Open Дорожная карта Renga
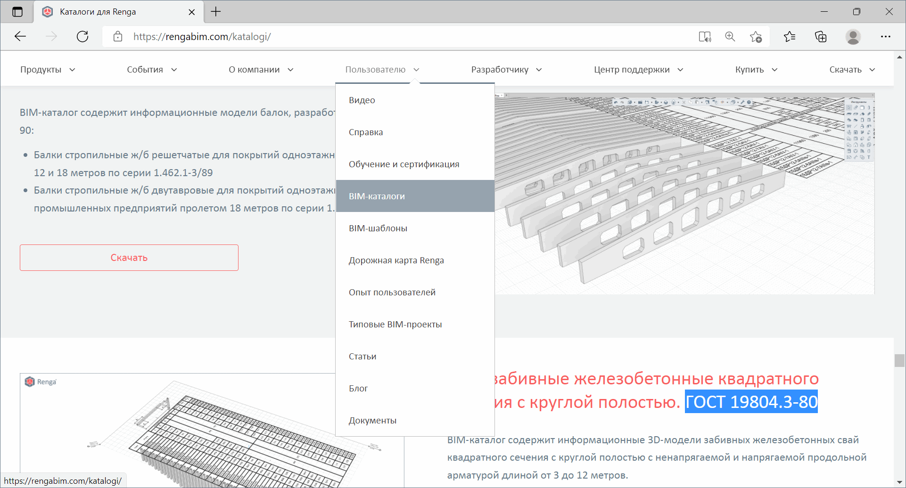Screen dimensions: 906x488 [415, 260]
